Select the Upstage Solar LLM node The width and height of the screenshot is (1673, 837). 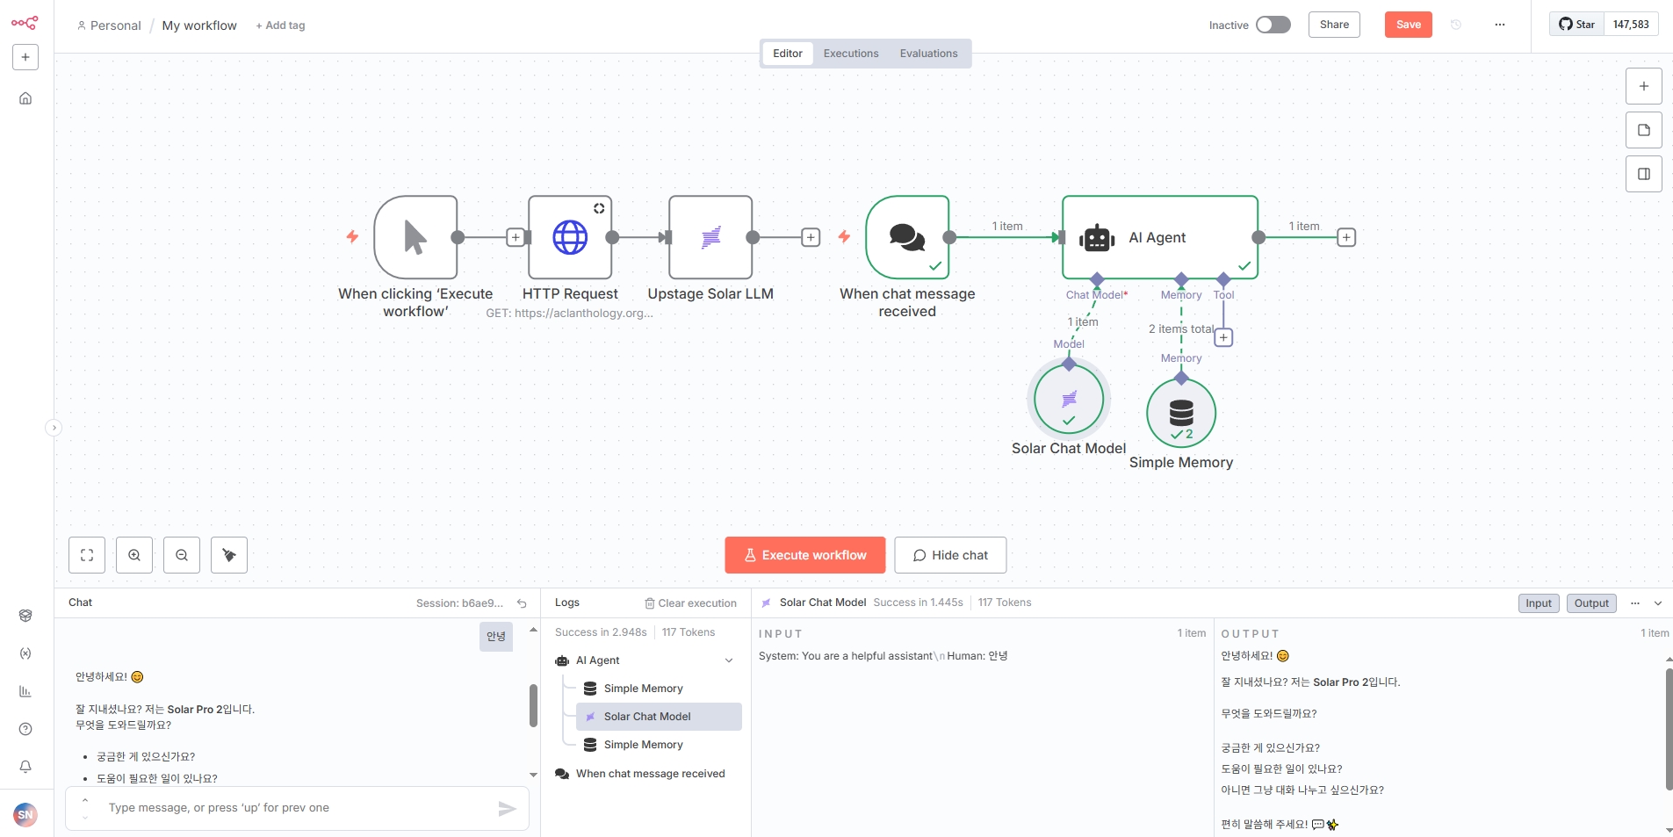[710, 237]
